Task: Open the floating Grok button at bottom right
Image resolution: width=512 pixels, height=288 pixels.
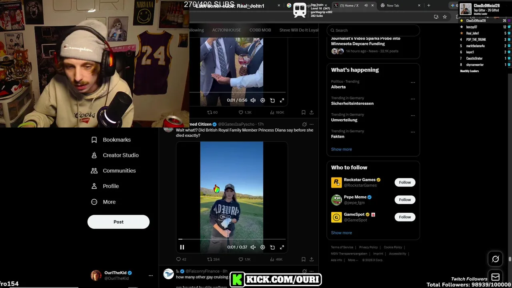Action: click(x=495, y=259)
